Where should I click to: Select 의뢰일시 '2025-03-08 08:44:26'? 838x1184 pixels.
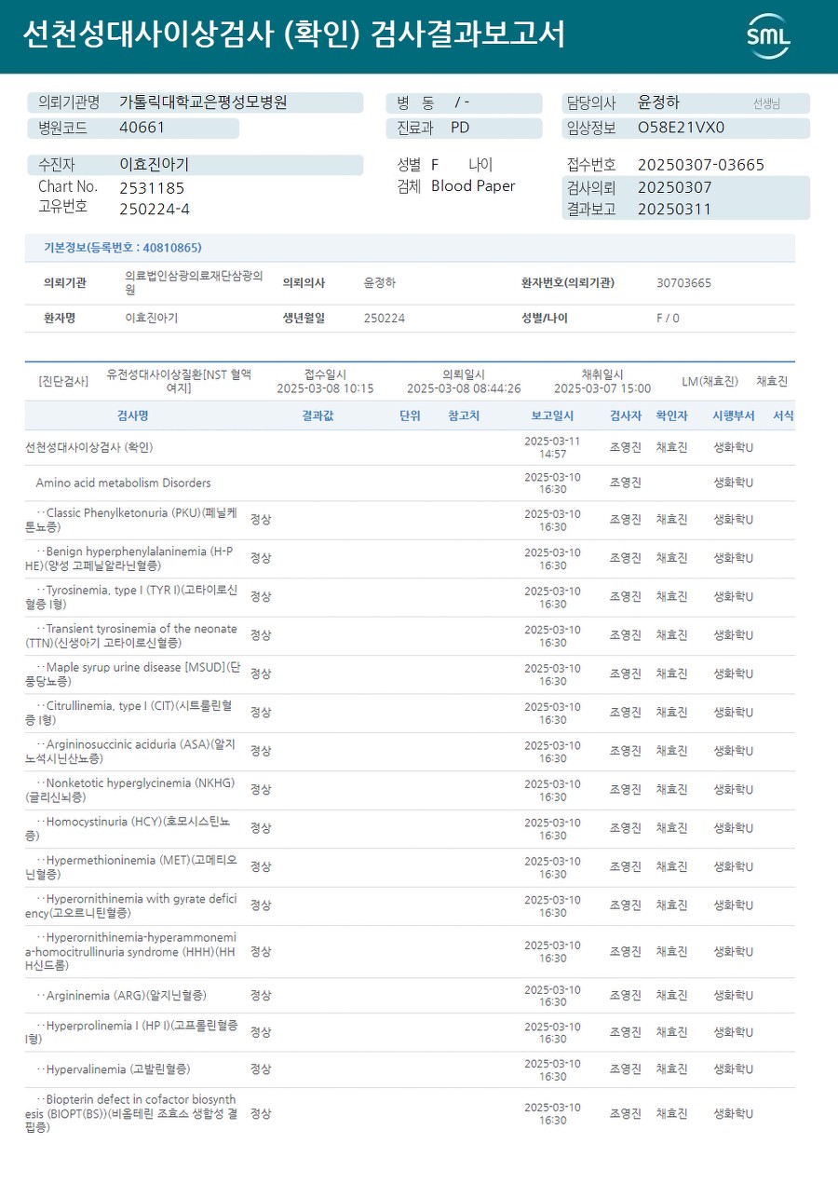tap(464, 388)
